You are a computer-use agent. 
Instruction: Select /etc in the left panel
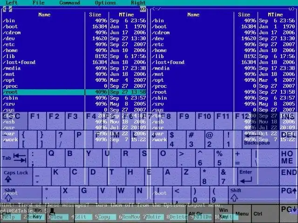coord(9,45)
